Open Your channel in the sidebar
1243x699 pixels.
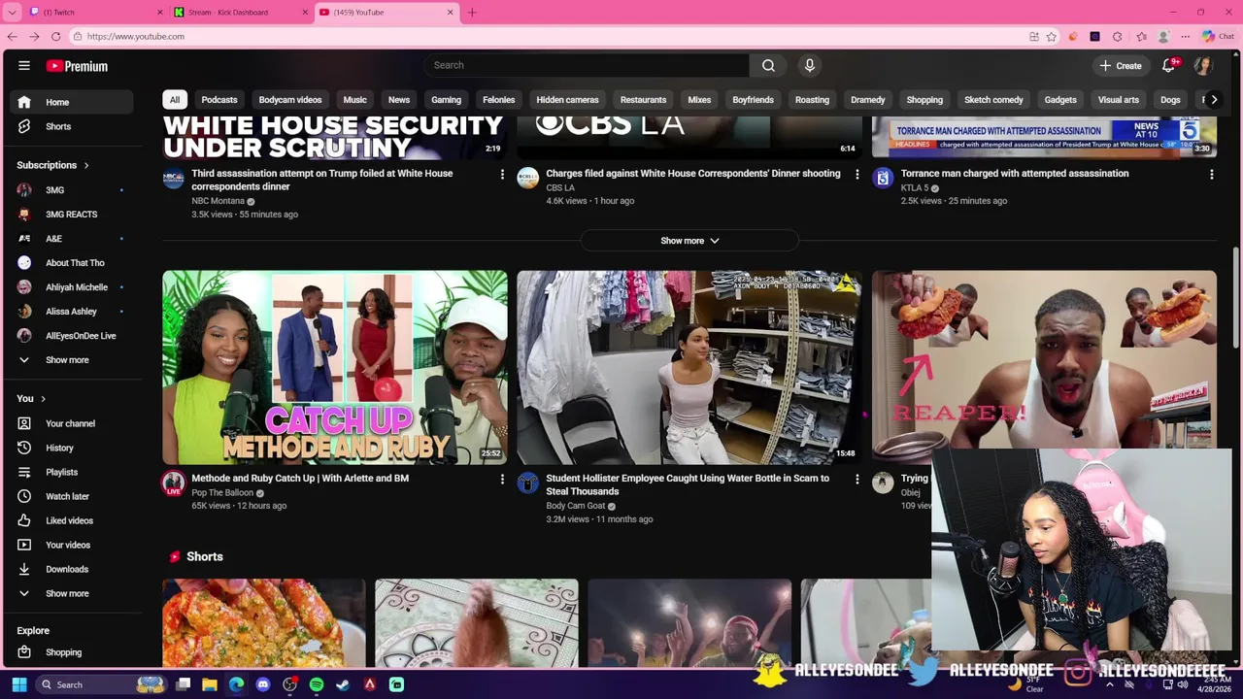(x=70, y=423)
